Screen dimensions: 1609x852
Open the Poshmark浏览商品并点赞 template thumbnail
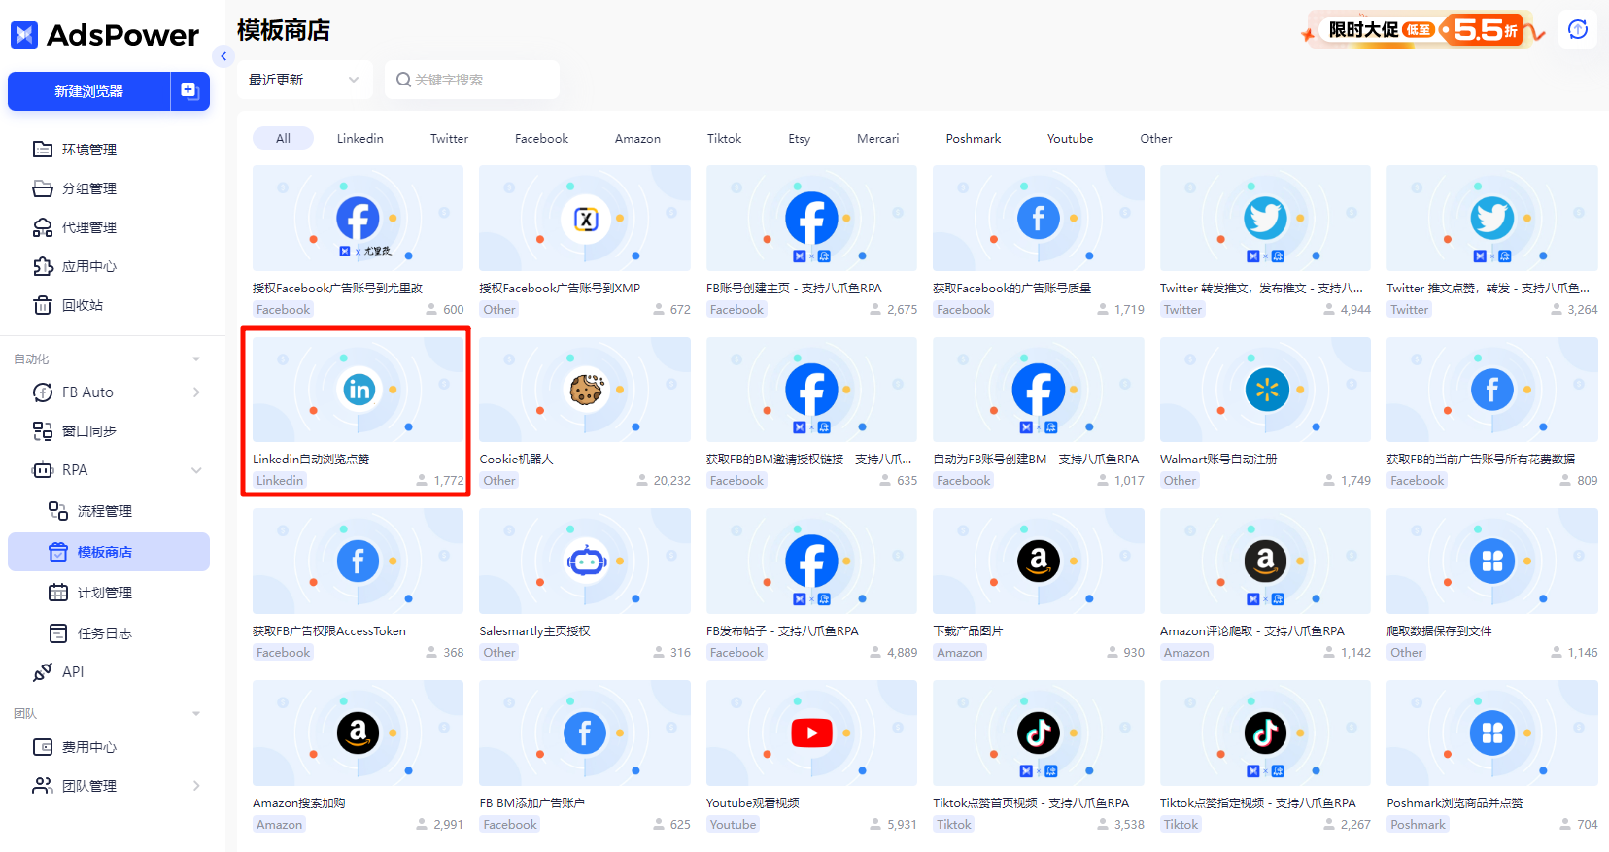click(x=1492, y=733)
